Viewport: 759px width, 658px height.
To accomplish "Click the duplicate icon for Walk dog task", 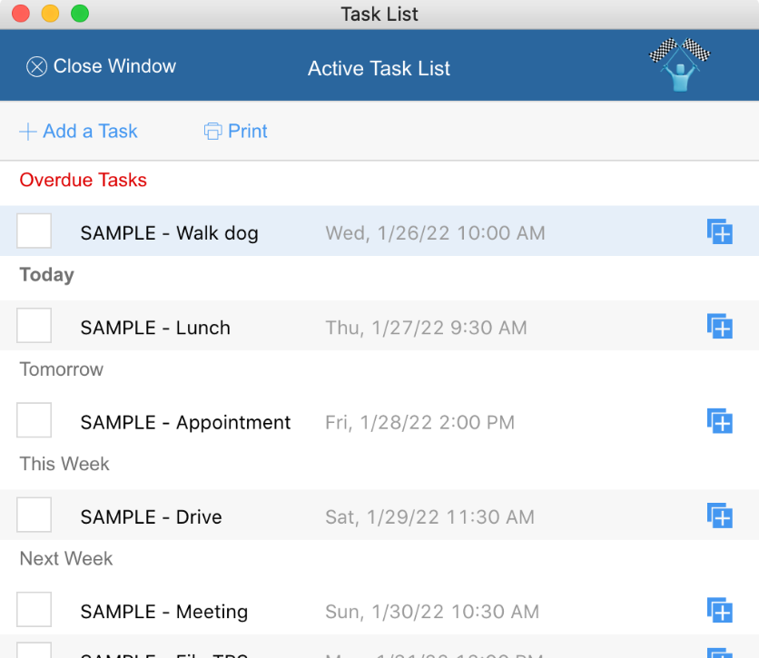I will (x=719, y=231).
